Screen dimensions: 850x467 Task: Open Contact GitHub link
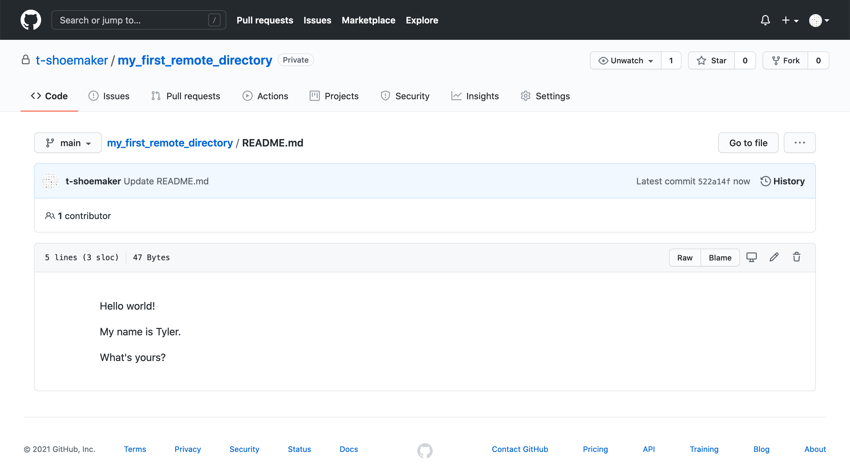520,449
